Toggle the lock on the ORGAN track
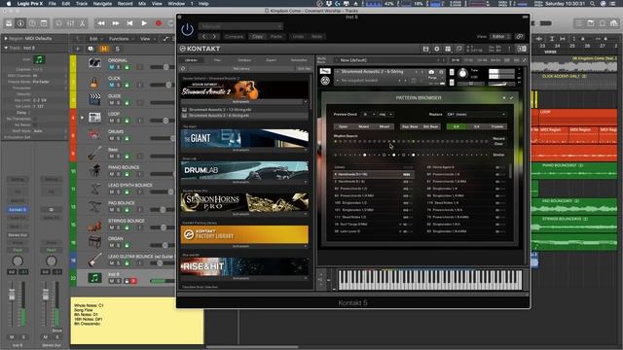This screenshot has width=623, height=350. pyautogui.click(x=127, y=245)
